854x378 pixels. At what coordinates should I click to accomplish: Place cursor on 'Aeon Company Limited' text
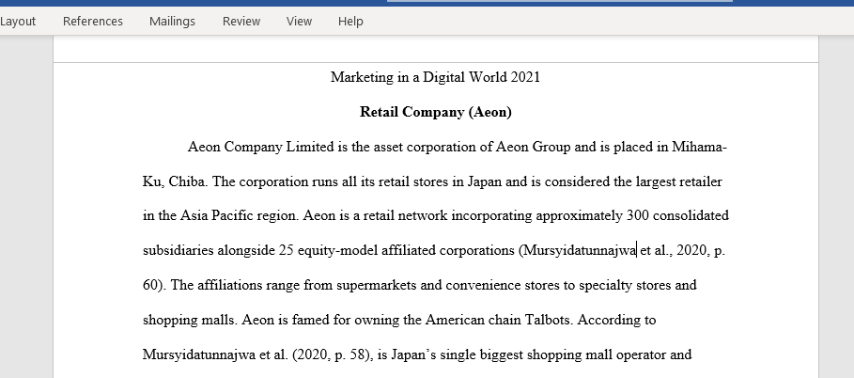coord(260,148)
